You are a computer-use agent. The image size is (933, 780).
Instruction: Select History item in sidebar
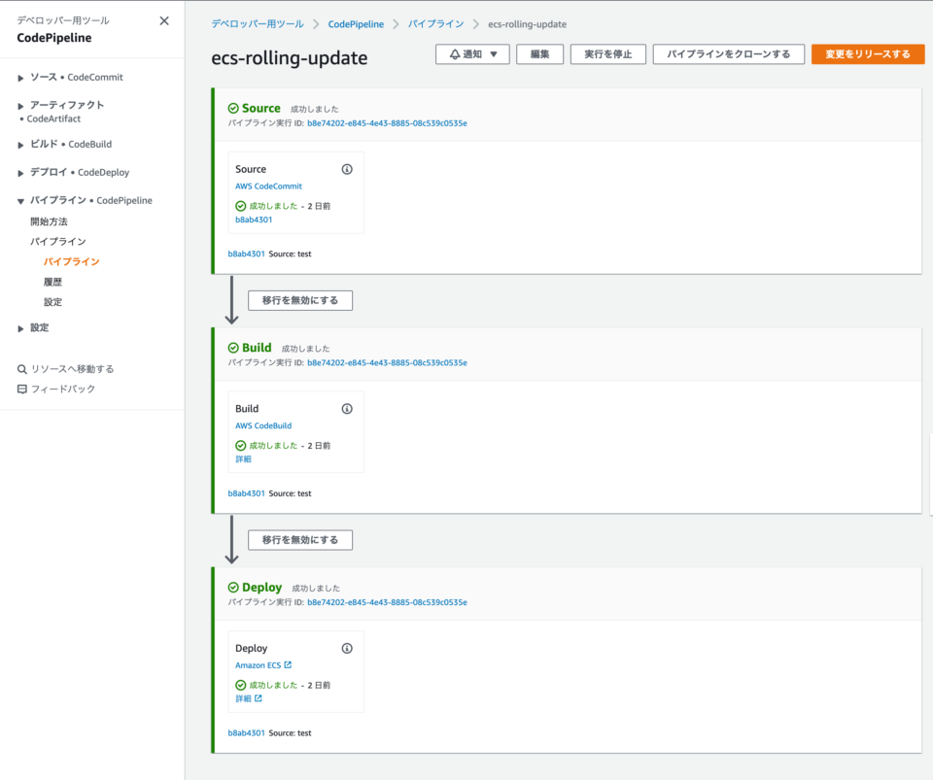52,282
